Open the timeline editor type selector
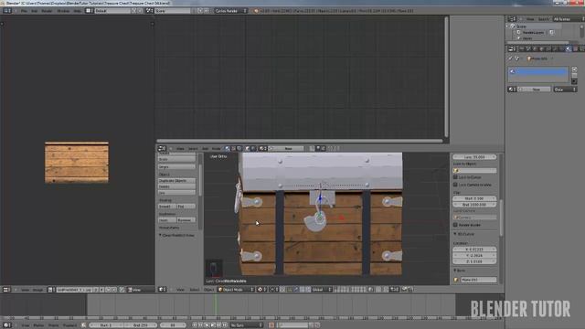Image resolution: width=585 pixels, height=329 pixels. [x=6, y=325]
